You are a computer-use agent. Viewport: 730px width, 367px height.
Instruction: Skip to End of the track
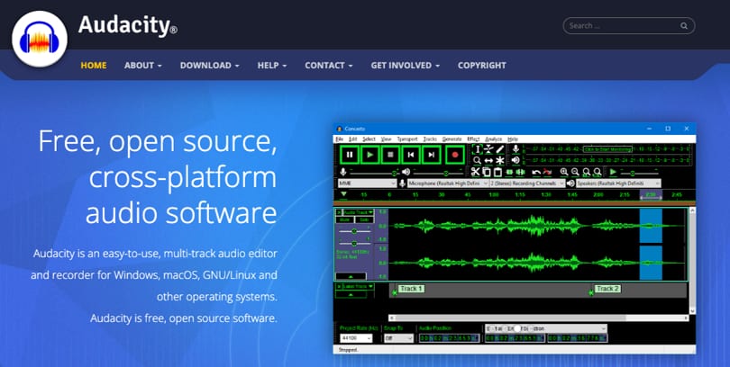coord(432,155)
